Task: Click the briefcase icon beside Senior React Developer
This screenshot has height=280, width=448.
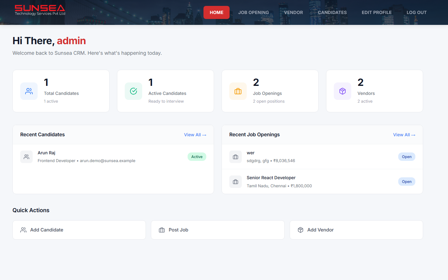Action: click(x=236, y=182)
